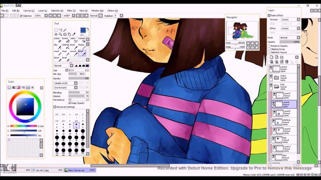Open the File menu
The image size is (321, 180).
pos(5,10)
